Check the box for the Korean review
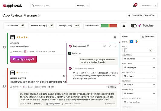 point(5,86)
